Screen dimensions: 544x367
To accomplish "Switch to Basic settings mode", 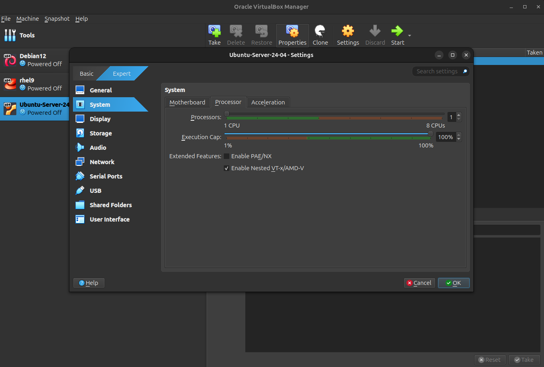I will point(87,73).
